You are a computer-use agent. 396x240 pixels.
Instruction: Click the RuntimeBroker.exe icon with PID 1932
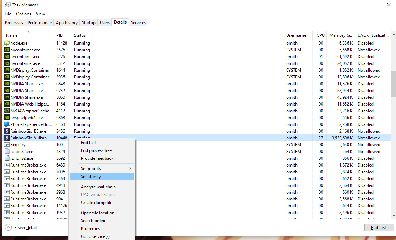point(7,213)
